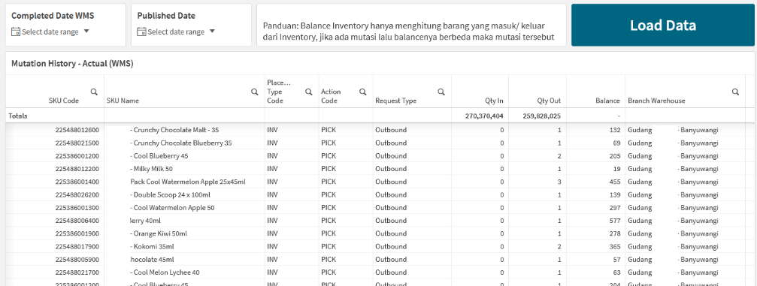Image resolution: width=757 pixels, height=286 pixels.
Task: Click balance value 132
Action: (x=615, y=130)
